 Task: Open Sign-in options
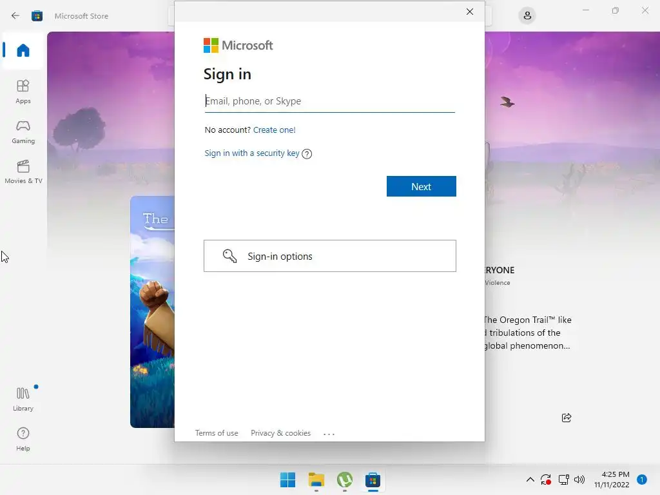(x=329, y=256)
